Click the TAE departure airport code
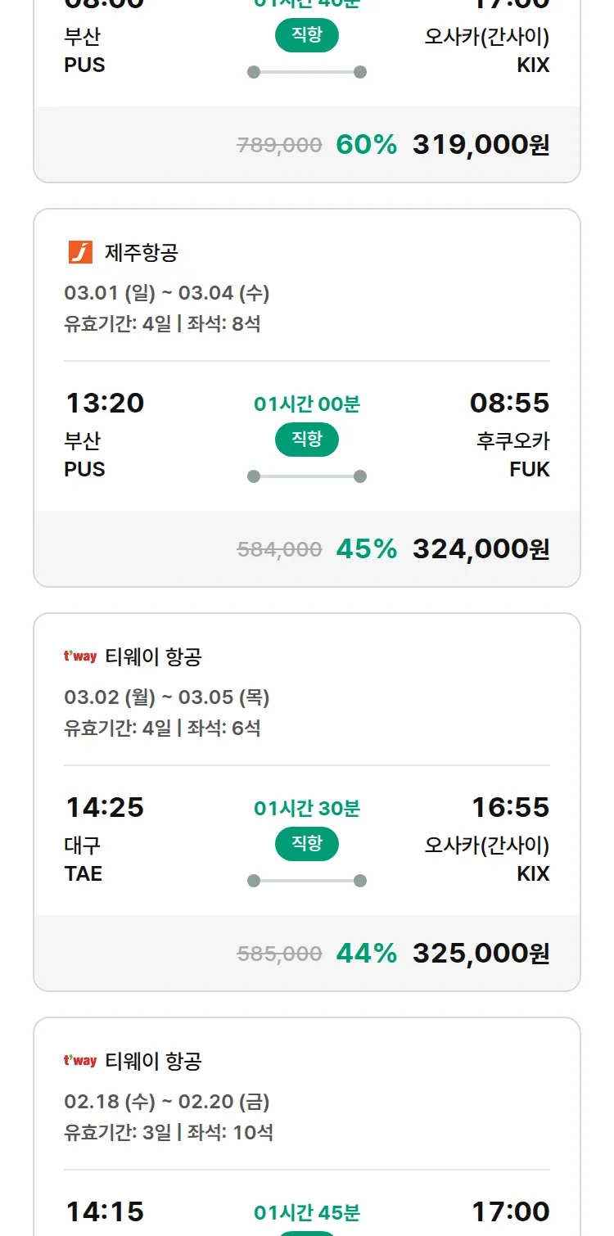Viewport: 614px width, 1236px height. 84,874
